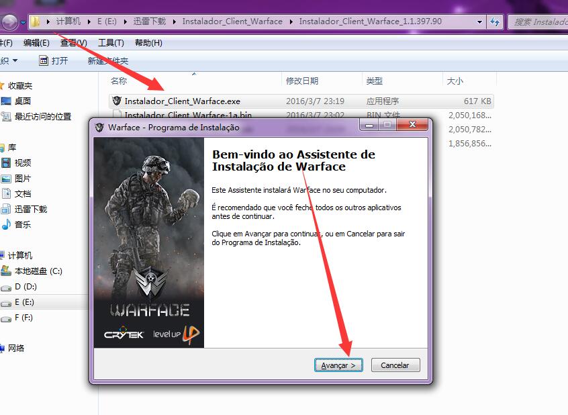Click Avançar to continue the Warface installation
Screen dimensions: 568x415
click(338, 365)
